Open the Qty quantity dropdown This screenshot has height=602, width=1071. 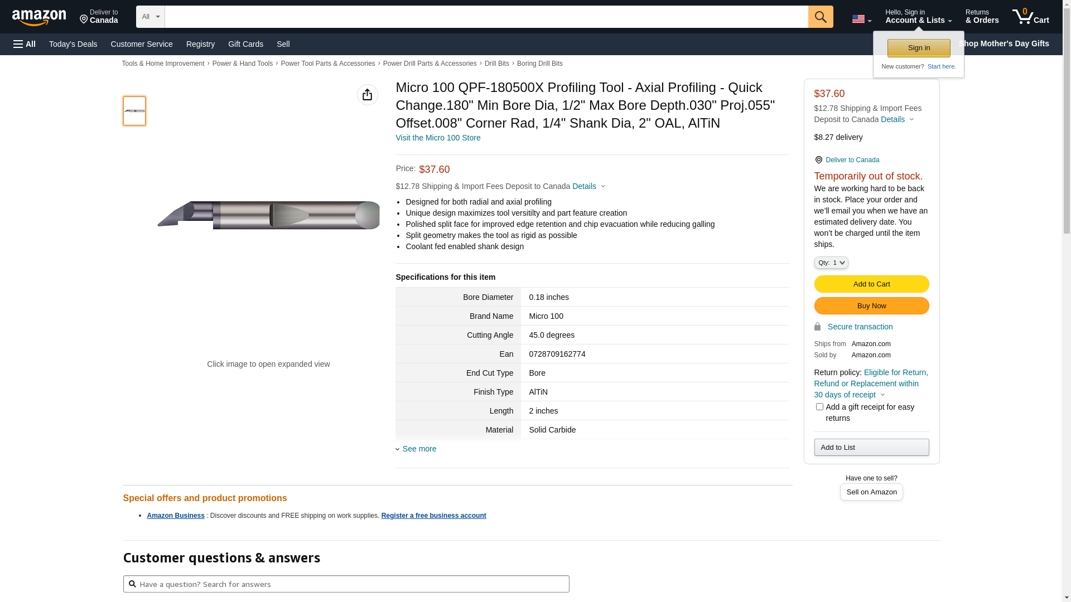coord(831,263)
